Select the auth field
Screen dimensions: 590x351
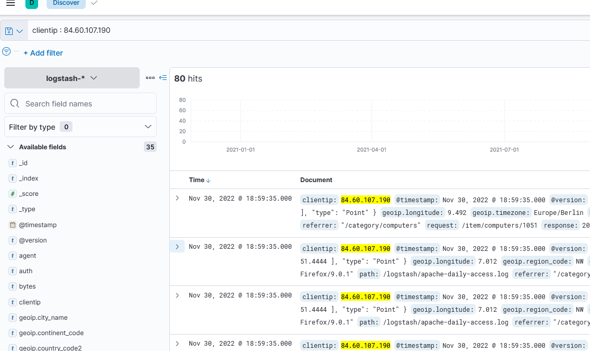pos(25,271)
